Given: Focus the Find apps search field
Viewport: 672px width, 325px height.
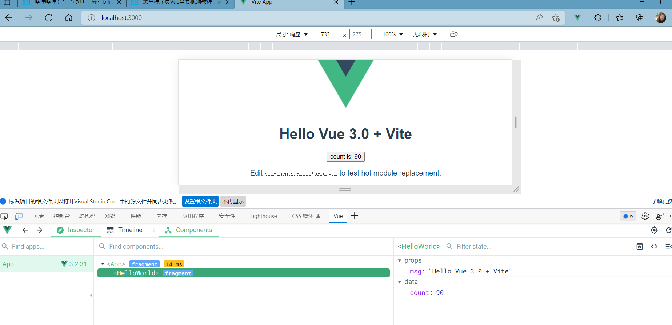Looking at the screenshot, I should pyautogui.click(x=47, y=247).
